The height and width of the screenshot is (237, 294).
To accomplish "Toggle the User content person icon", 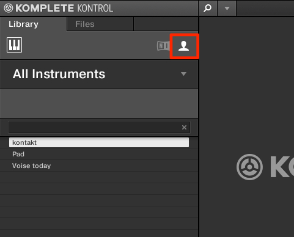I will pyautogui.click(x=184, y=46).
